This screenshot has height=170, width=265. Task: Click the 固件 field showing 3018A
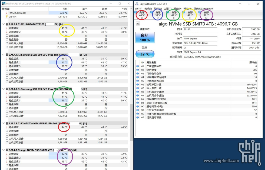200,29
